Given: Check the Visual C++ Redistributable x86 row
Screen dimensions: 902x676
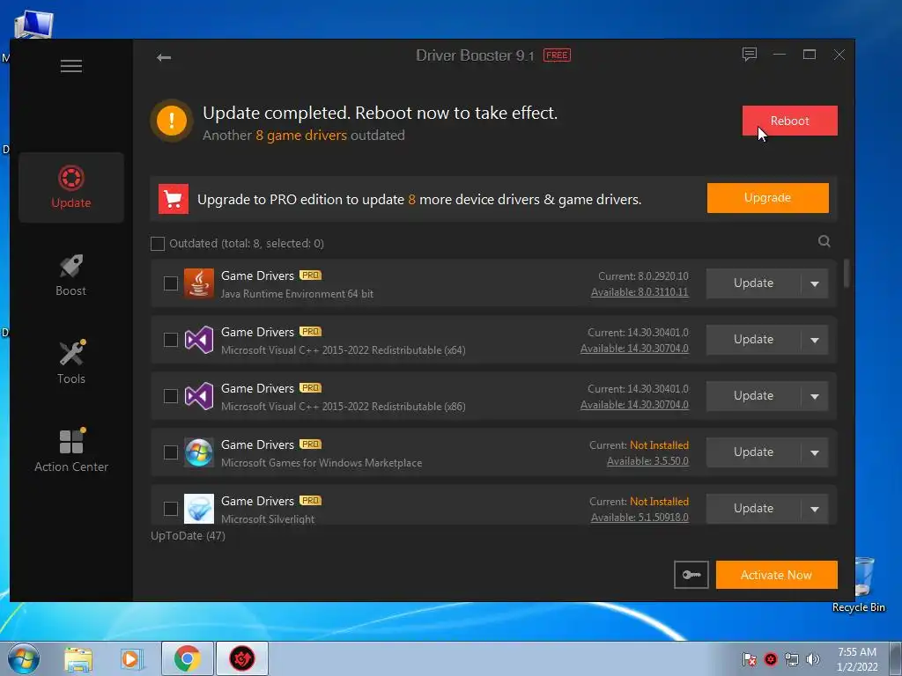Looking at the screenshot, I should tap(171, 396).
